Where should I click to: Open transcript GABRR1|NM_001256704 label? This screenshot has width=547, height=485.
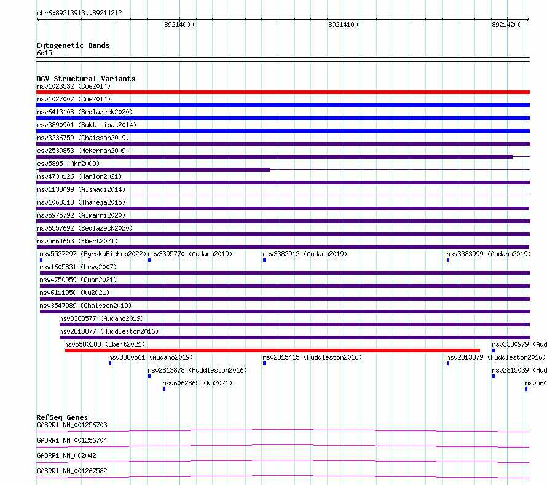(x=72, y=440)
